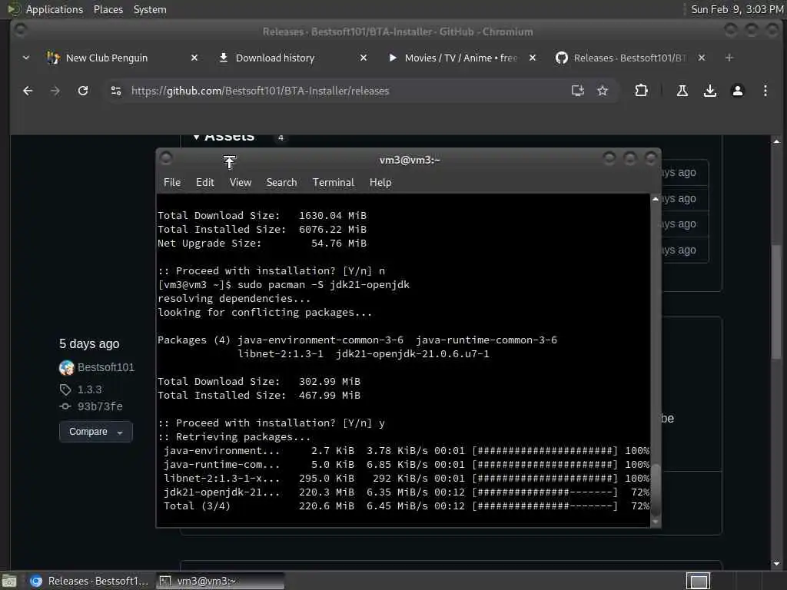Viewport: 787px width, 590px height.
Task: Click the terminal scrollbar thumb
Action: pos(655,488)
